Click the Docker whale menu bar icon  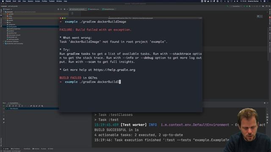pyautogui.click(x=208, y=1)
